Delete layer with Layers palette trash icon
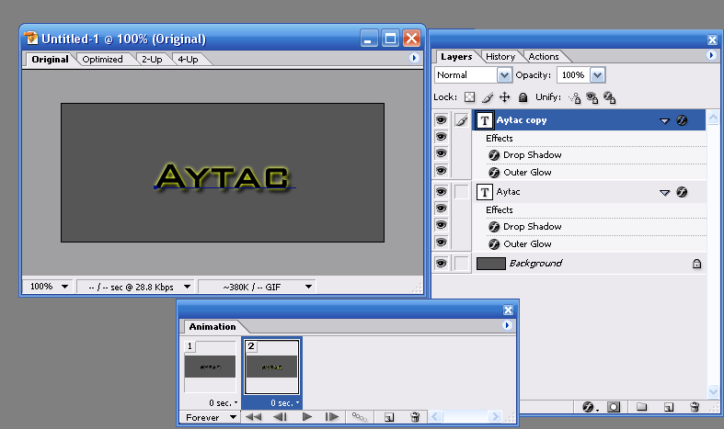 point(695,407)
